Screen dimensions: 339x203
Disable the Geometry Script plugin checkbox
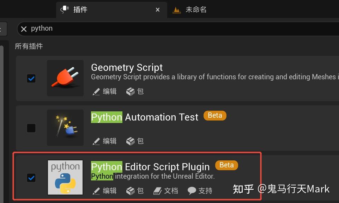tap(31, 79)
